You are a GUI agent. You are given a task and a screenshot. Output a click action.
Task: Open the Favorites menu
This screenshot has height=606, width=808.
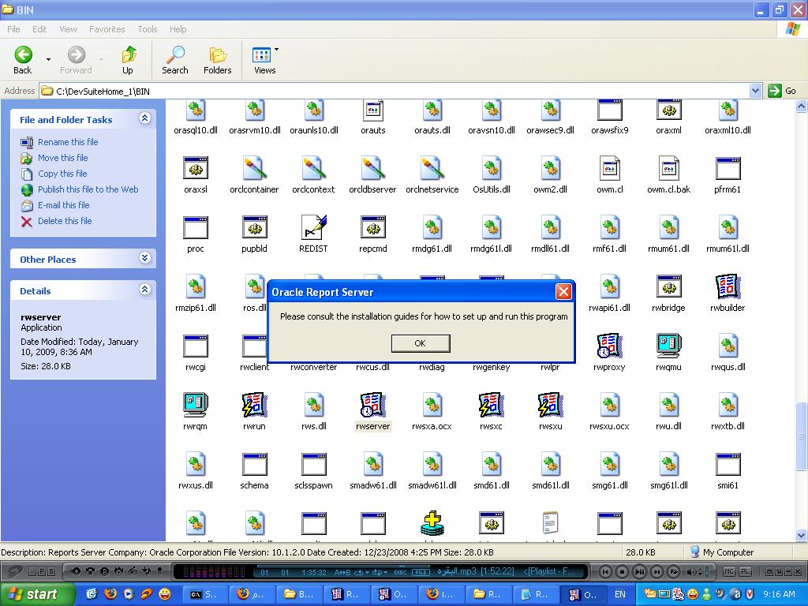[x=107, y=29]
